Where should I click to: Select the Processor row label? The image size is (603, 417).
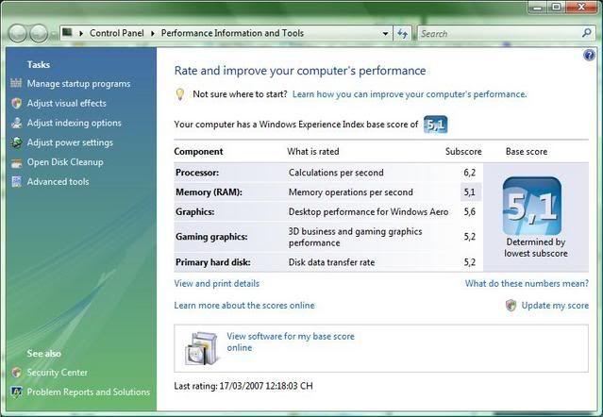(x=197, y=173)
